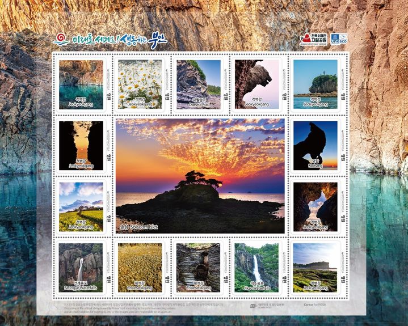
Task: Select the large Solseom Islet sunset stamp
Action: tap(200, 176)
